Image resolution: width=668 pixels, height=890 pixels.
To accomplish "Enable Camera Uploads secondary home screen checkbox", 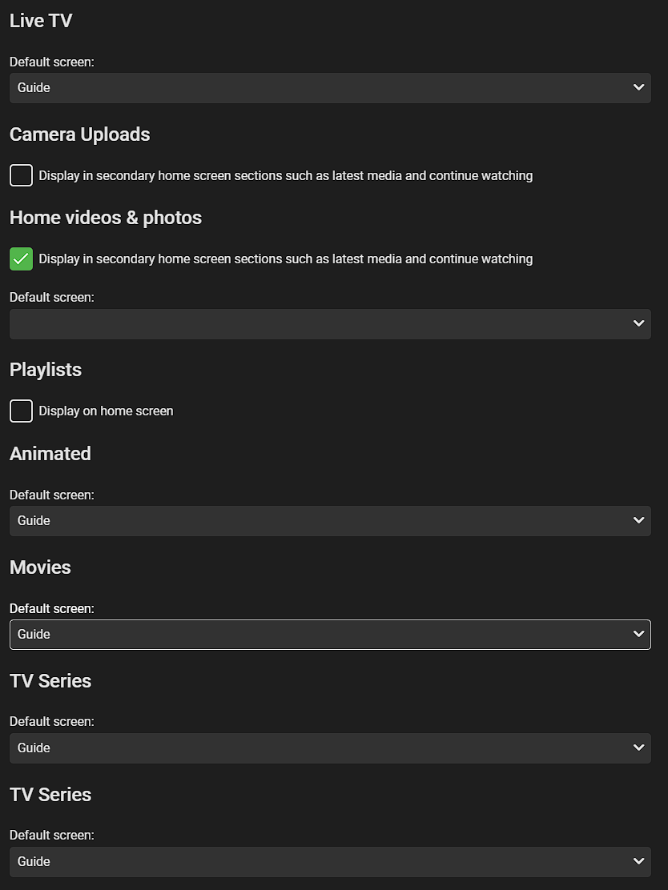I will pos(21,175).
